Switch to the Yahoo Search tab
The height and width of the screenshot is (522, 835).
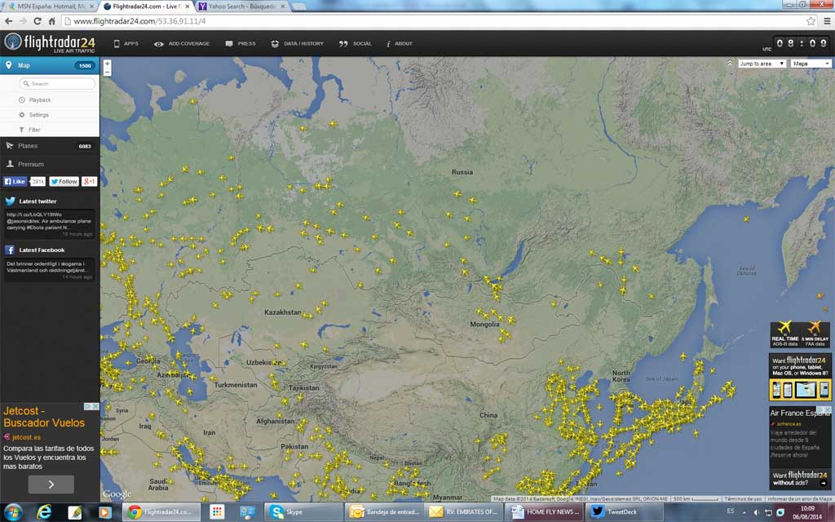click(241, 6)
